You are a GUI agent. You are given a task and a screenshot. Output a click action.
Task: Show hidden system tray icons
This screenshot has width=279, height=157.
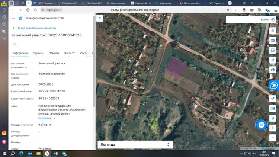[241, 153]
